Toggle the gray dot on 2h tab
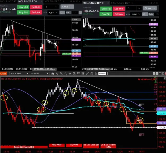Screen dimensions: 166x153 (36, 1)
